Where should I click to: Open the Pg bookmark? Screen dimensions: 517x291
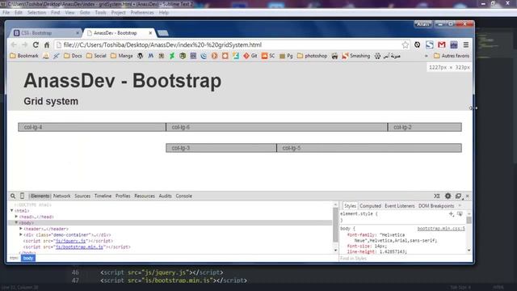pyautogui.click(x=286, y=56)
